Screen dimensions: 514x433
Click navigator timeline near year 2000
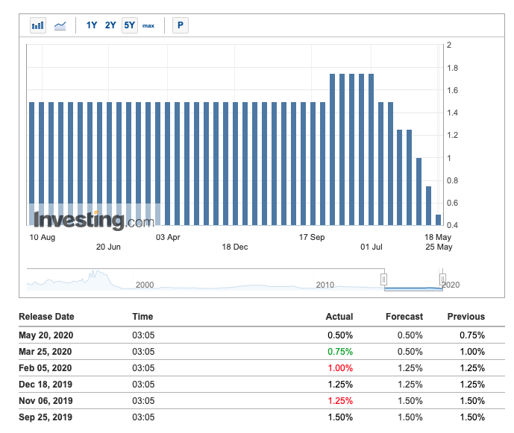tap(145, 285)
